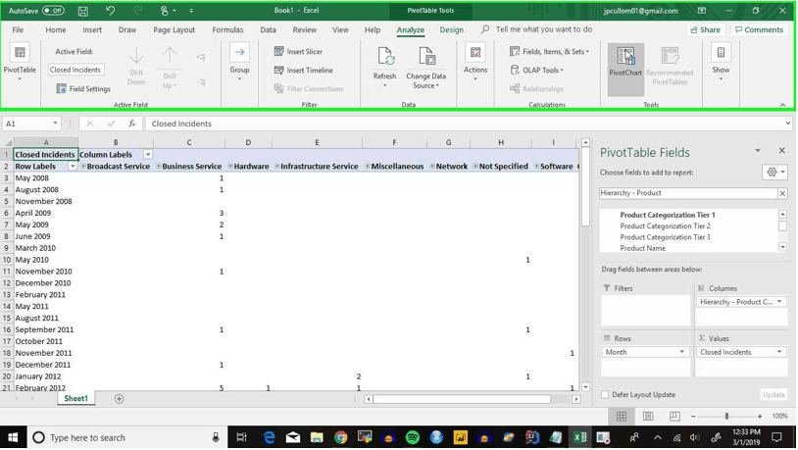Switch to Page Break Preview
The height and width of the screenshot is (450, 798).
(674, 417)
